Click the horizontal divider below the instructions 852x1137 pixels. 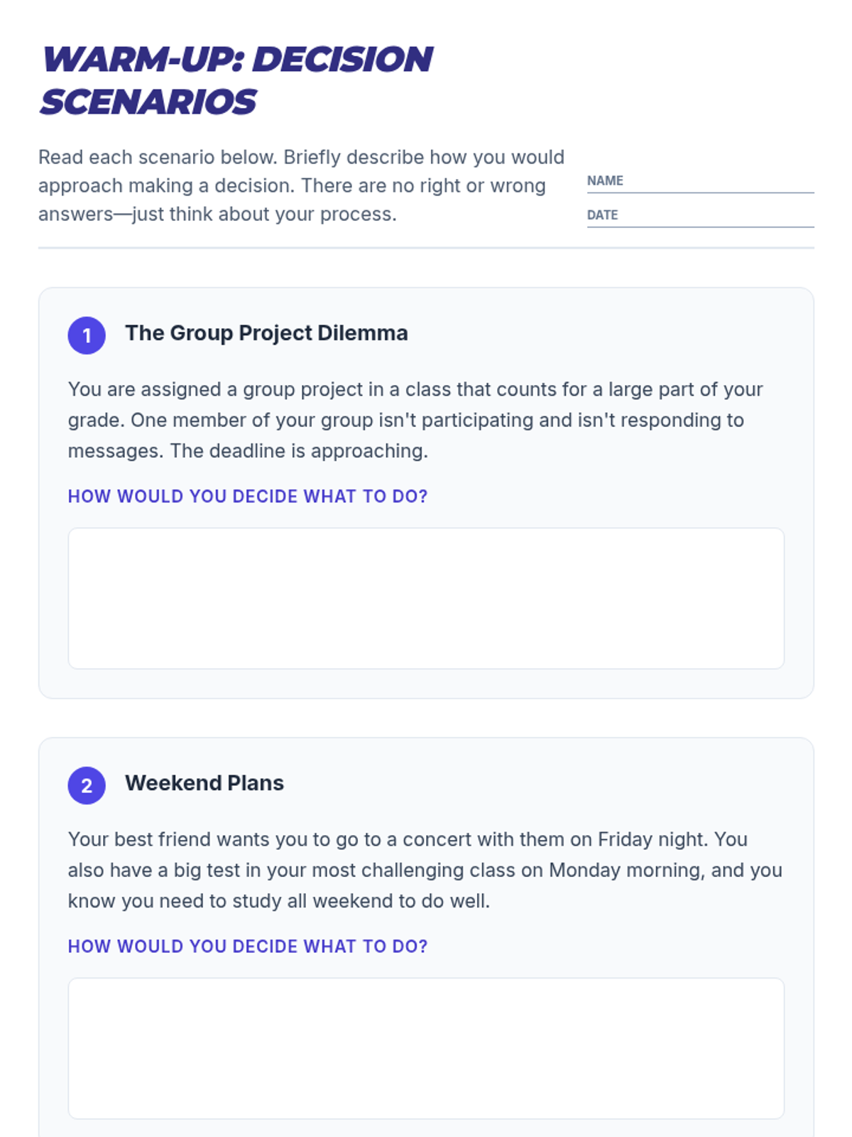pyautogui.click(x=426, y=248)
